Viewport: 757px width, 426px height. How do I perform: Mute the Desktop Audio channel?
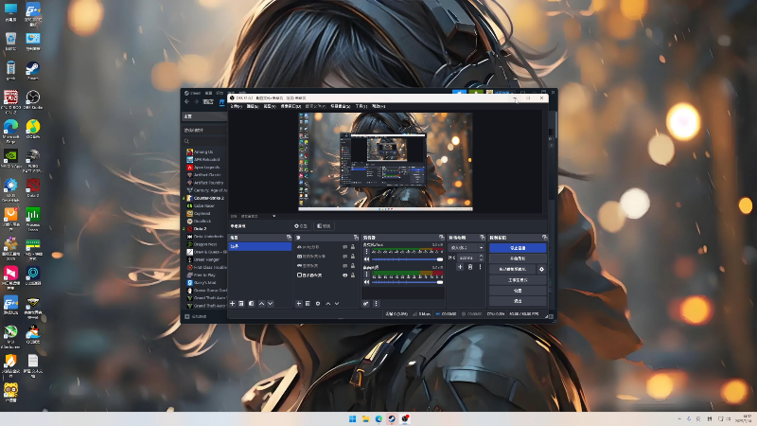click(366, 282)
